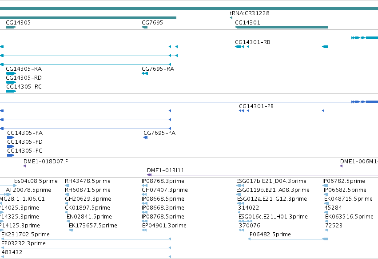Select EST bs04c08.5prime
The image size is (378, 259).
(36, 181)
